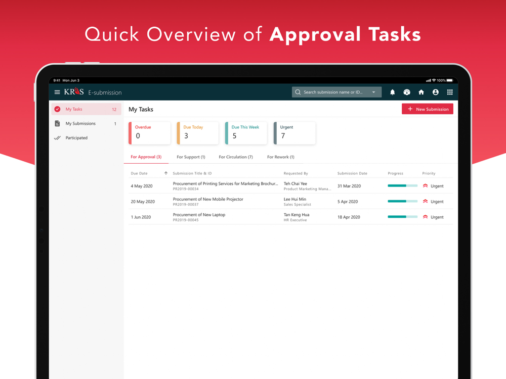The width and height of the screenshot is (506, 379).
Task: Open the Due Today summary card
Action: coord(198,133)
